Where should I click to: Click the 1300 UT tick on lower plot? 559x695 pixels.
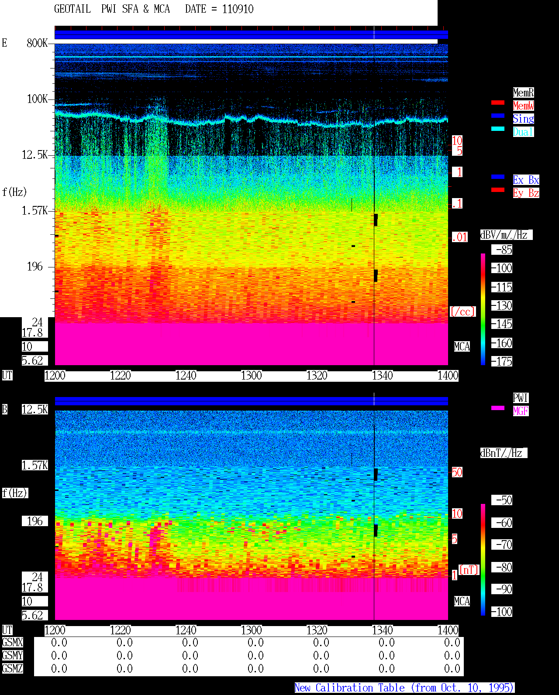pyautogui.click(x=252, y=630)
